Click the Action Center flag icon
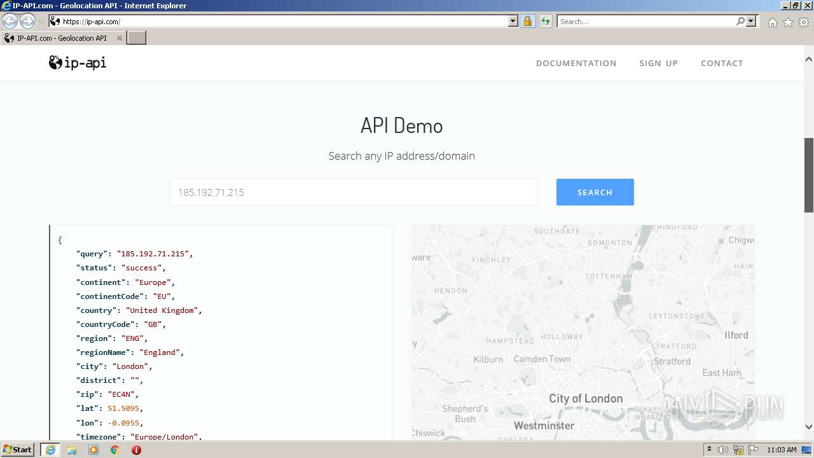Image resolution: width=814 pixels, height=458 pixels. 753,450
